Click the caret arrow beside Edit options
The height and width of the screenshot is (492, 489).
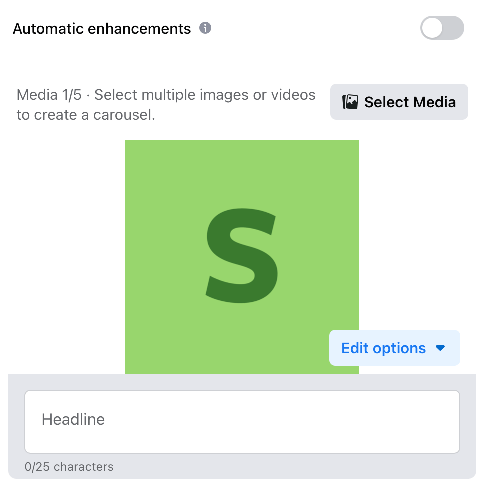(x=440, y=348)
